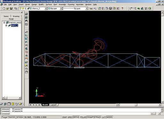The height and width of the screenshot is (119, 164).
Task: Click the Undo arrow icon
Action: tap(95, 8)
